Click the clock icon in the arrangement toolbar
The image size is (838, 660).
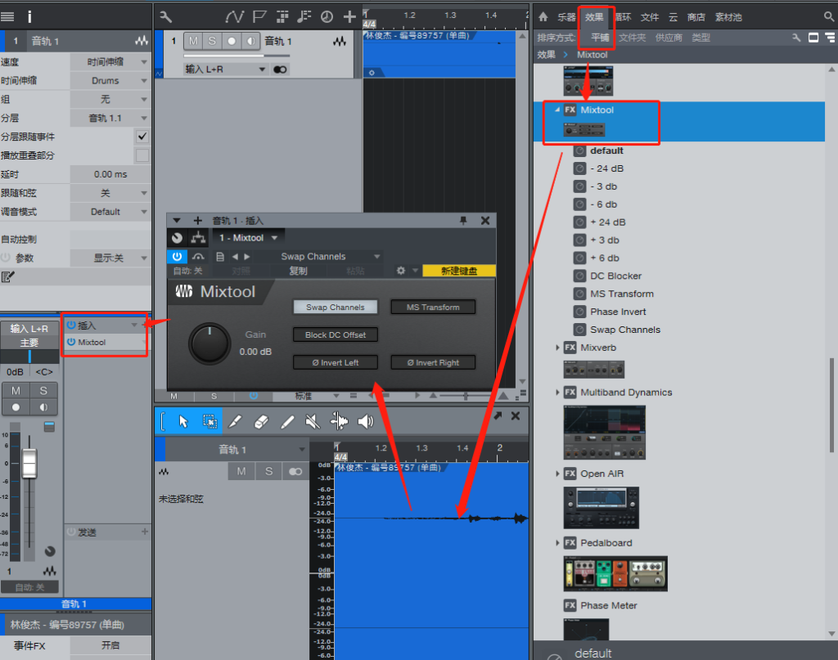pos(327,17)
